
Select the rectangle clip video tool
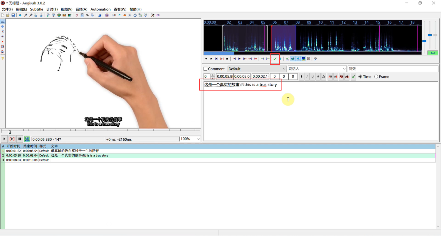(x=3, y=47)
